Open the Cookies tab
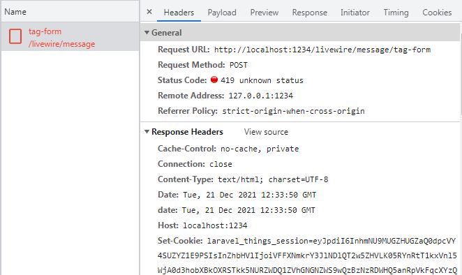The image size is (462, 275). [x=437, y=13]
